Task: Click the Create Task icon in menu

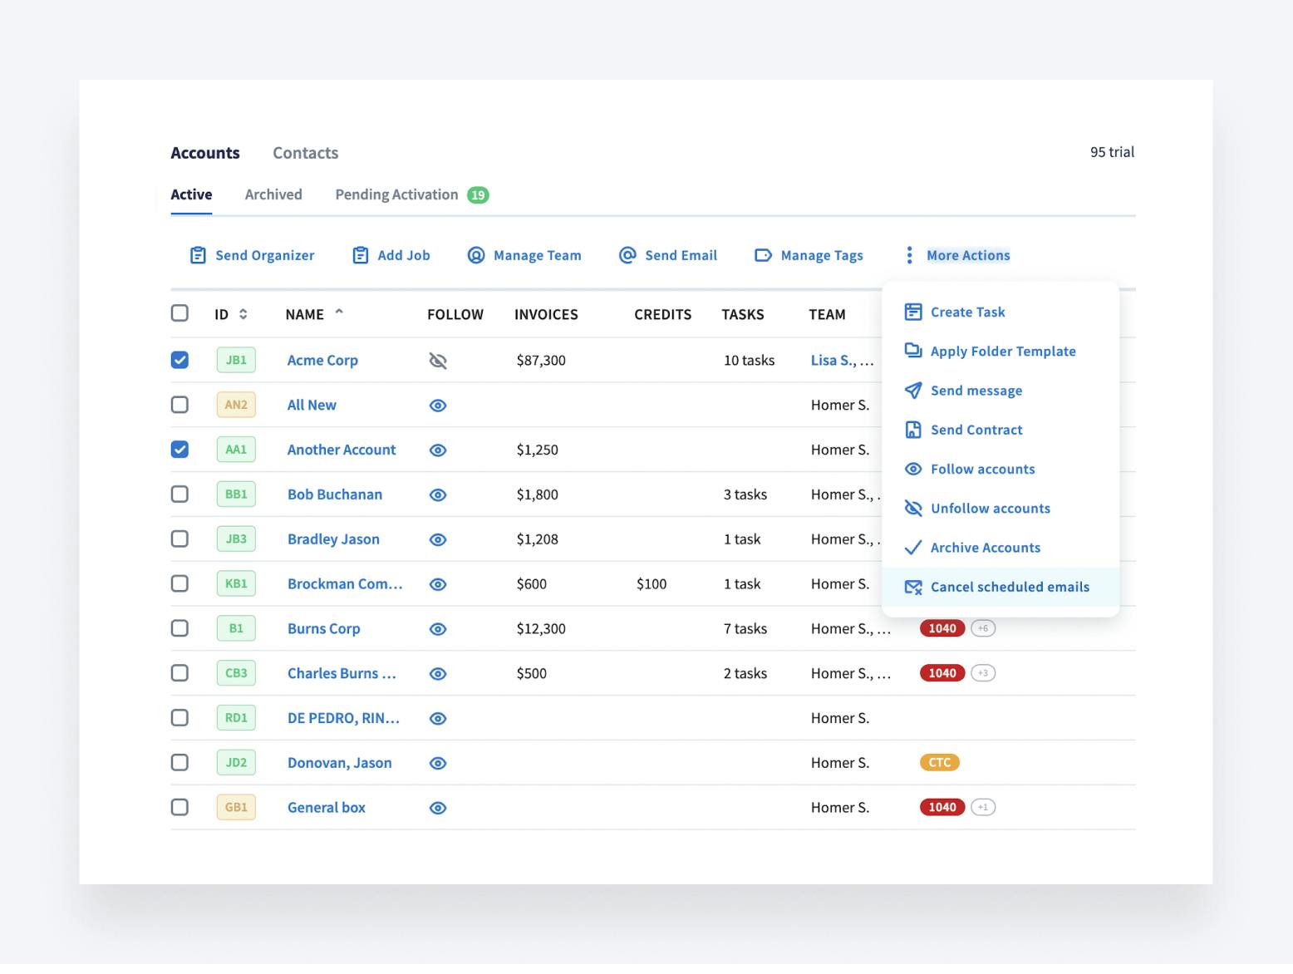Action: tap(913, 312)
